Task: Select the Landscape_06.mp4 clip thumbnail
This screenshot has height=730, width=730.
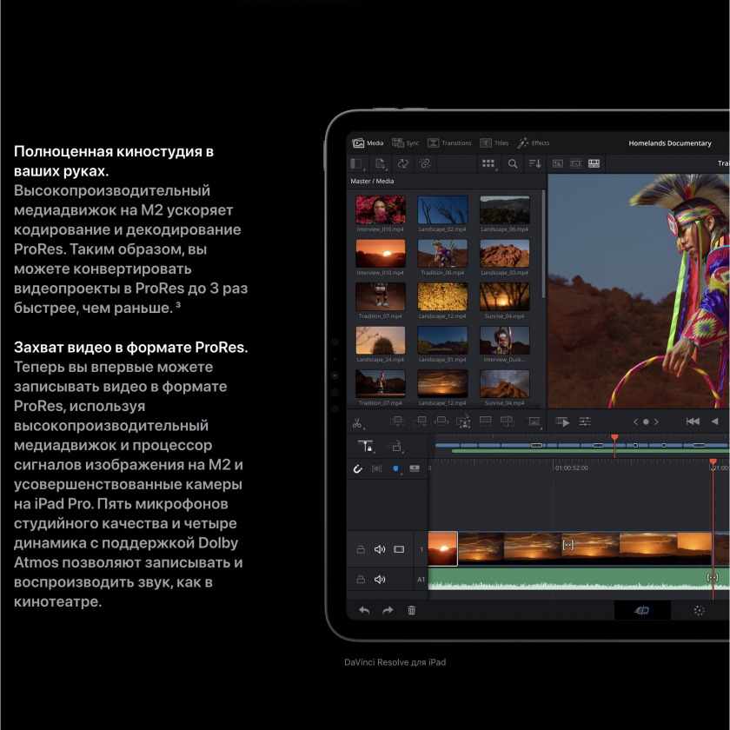Action: coord(505,210)
